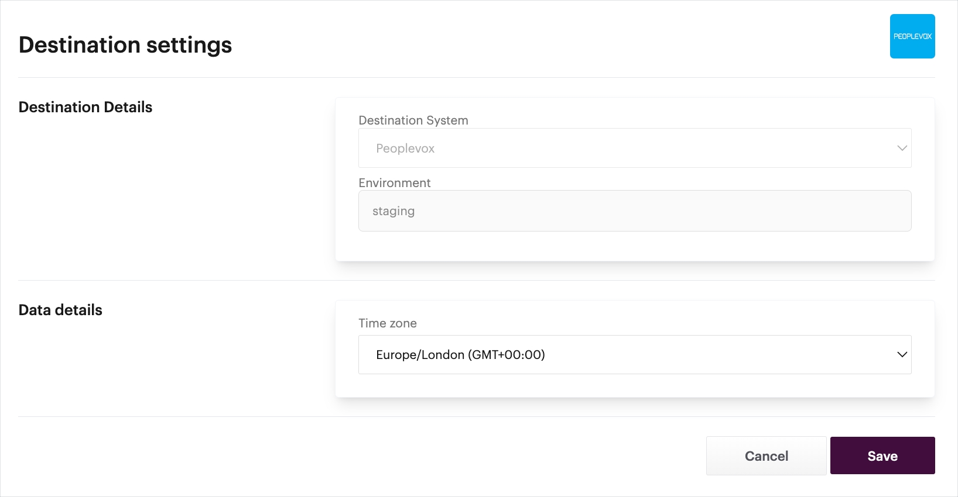The height and width of the screenshot is (497, 958).
Task: Select the Destination Details section heading
Action: coord(85,107)
